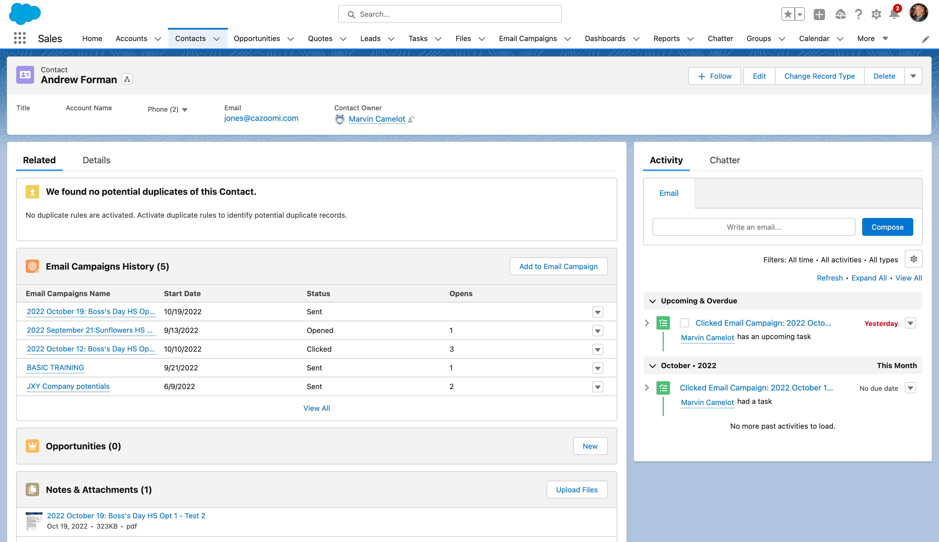Click Upload Files
This screenshot has width=939, height=542.
(x=577, y=490)
